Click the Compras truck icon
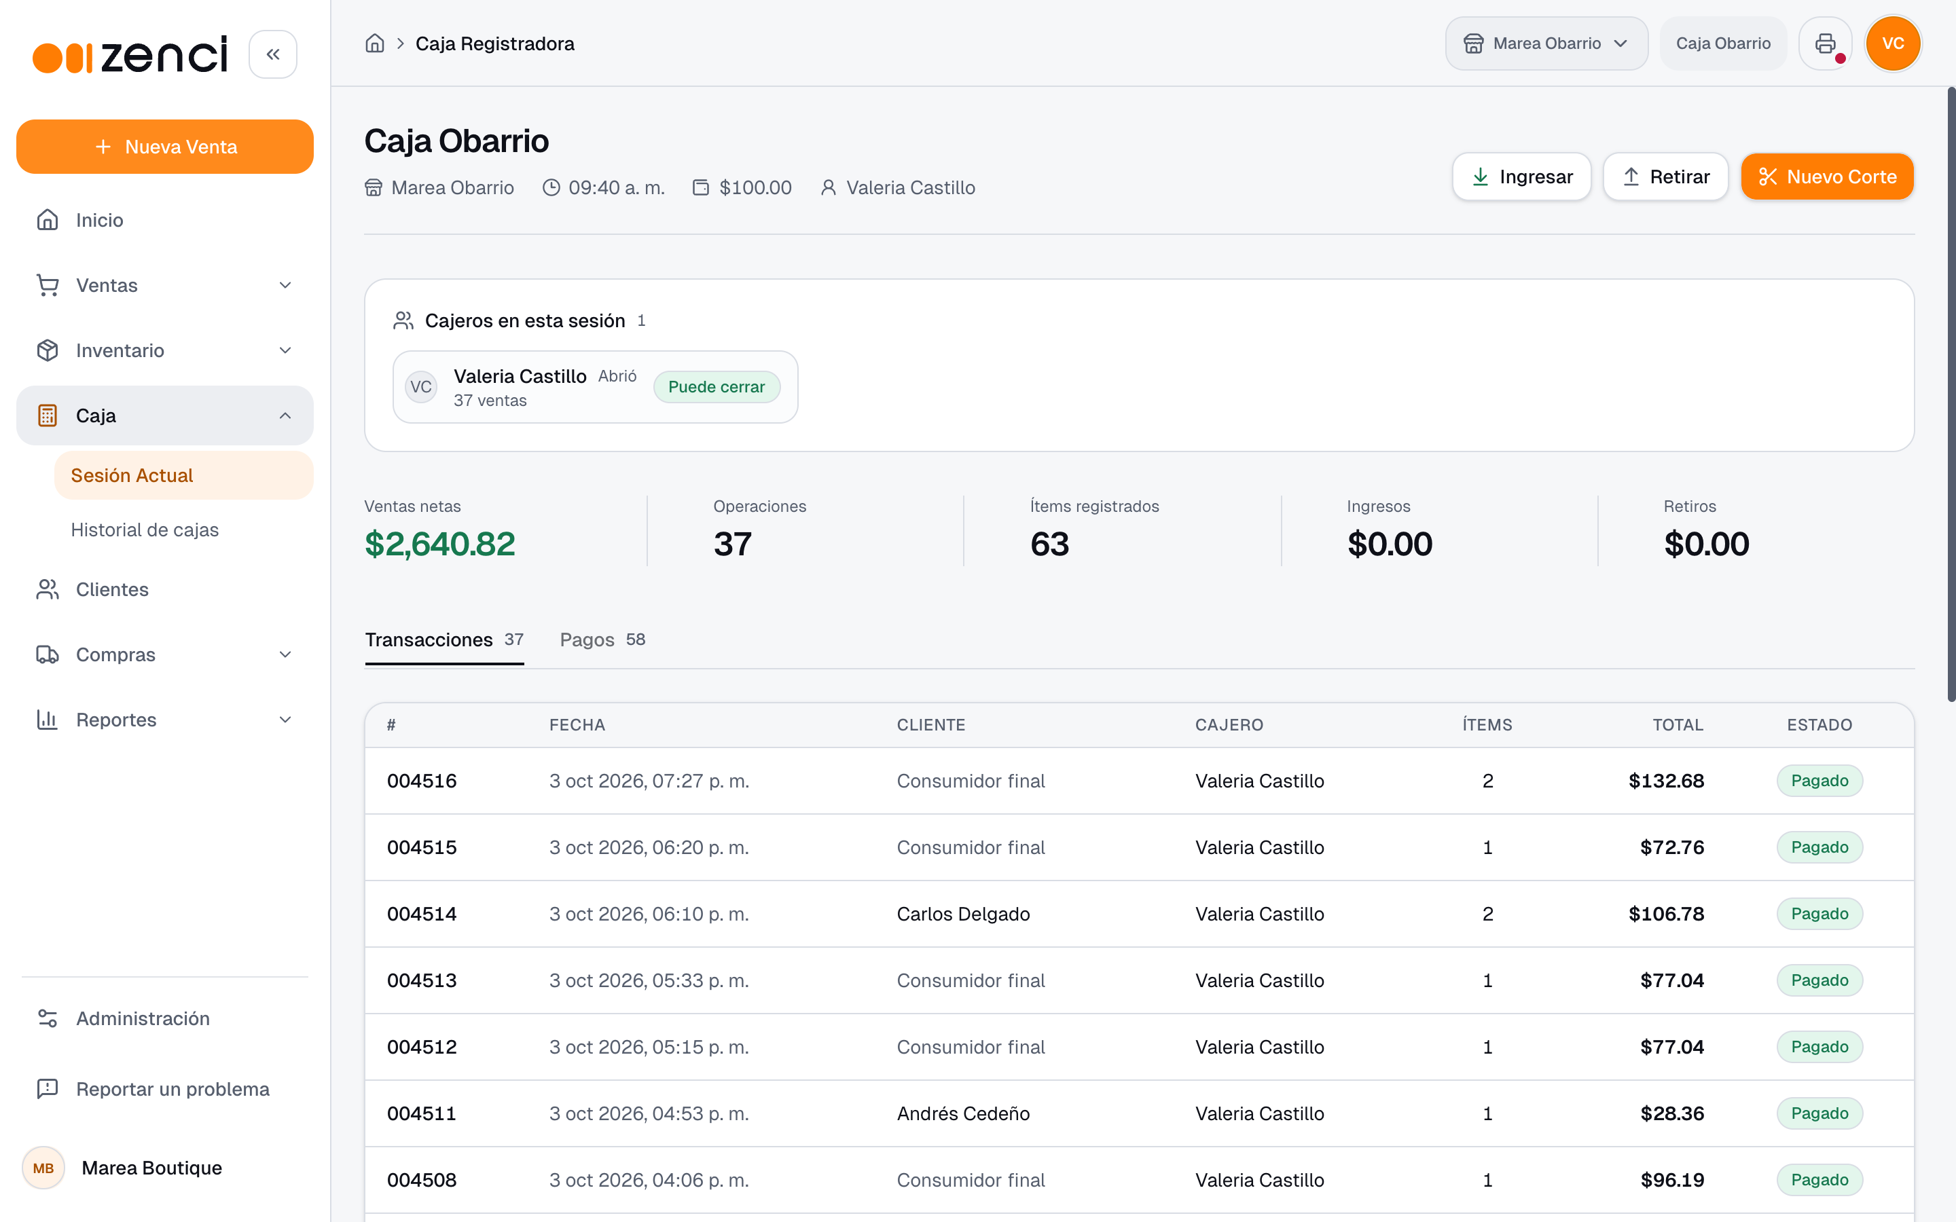 pos(48,654)
